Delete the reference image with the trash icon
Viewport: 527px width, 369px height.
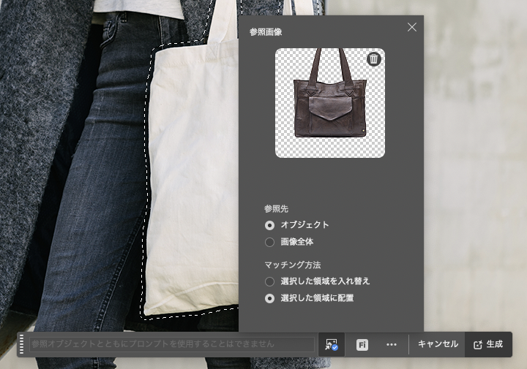click(x=373, y=59)
